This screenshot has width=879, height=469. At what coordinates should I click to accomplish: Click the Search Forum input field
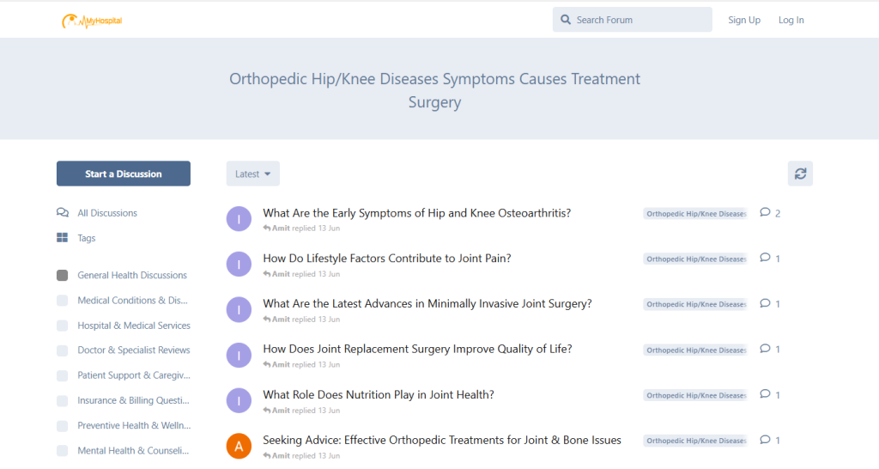point(640,20)
